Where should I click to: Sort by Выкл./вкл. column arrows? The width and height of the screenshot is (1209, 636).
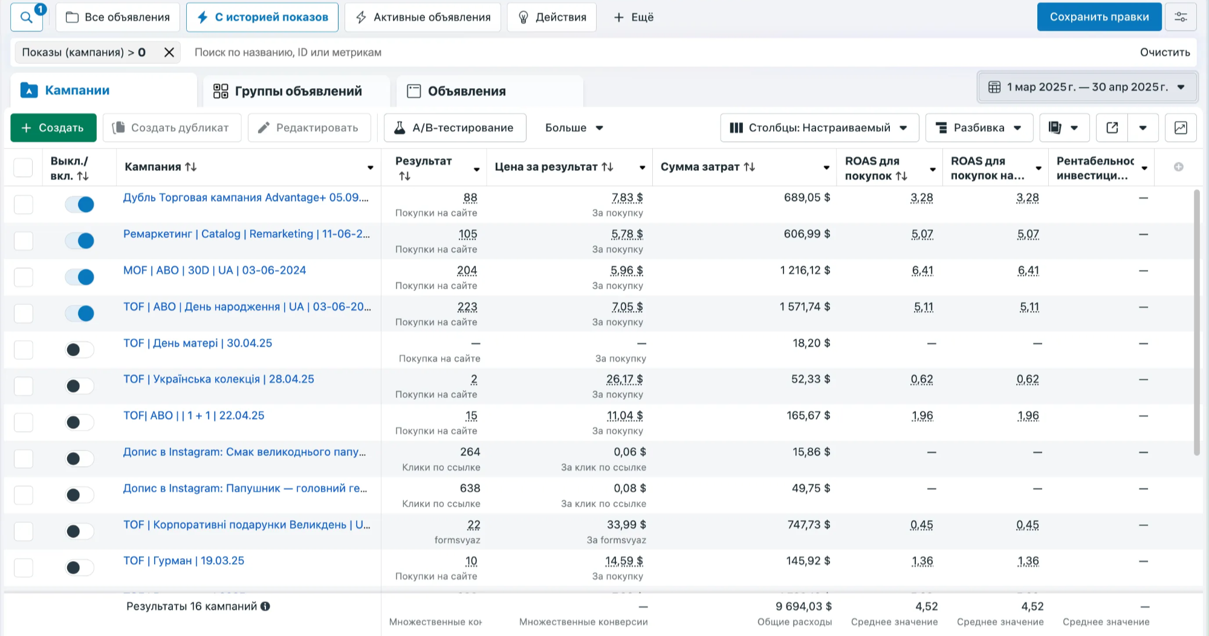pyautogui.click(x=83, y=176)
